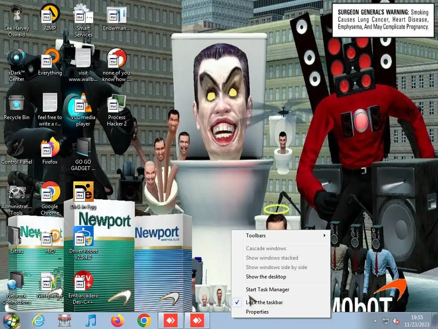The width and height of the screenshot is (438, 329).
Task: Select the xDark Center desktop icon
Action: click(17, 65)
